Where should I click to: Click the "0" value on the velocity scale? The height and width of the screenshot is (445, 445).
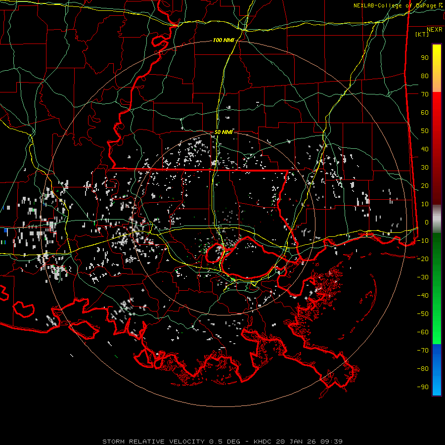coord(427,222)
